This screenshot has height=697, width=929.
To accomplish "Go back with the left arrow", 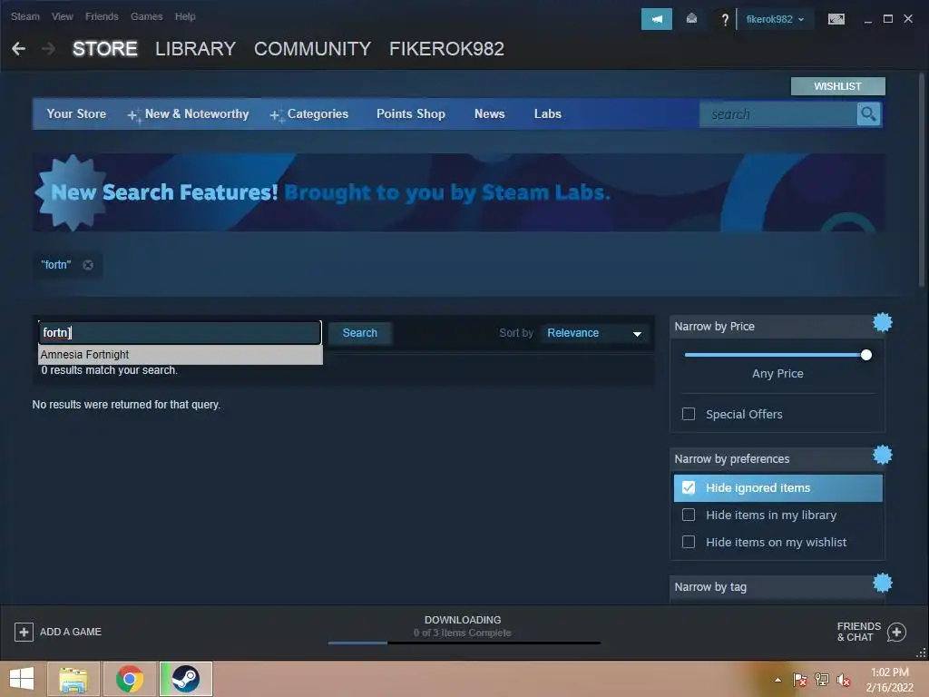I will pyautogui.click(x=18, y=49).
